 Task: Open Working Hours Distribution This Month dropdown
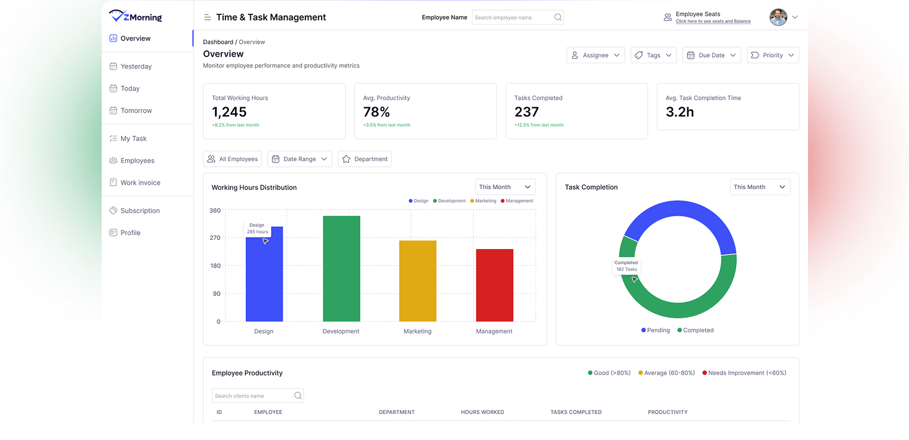click(x=506, y=187)
